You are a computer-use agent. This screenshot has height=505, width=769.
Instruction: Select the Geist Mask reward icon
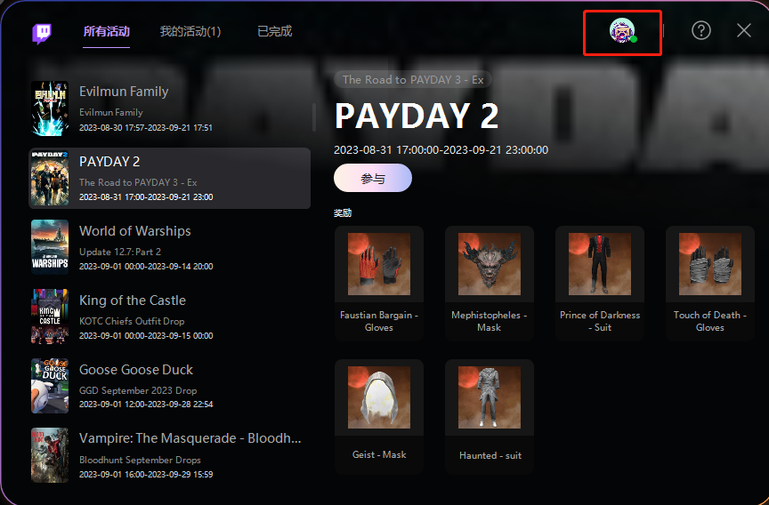378,397
